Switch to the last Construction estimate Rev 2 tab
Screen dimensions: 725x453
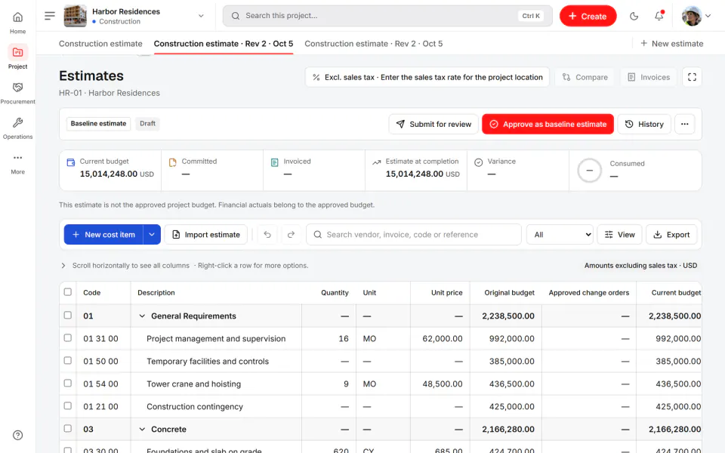click(374, 44)
